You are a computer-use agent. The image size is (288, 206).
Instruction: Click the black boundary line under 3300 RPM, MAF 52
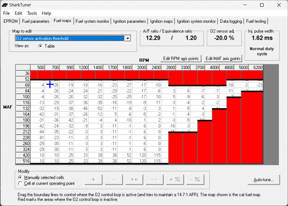[x=190, y=85]
